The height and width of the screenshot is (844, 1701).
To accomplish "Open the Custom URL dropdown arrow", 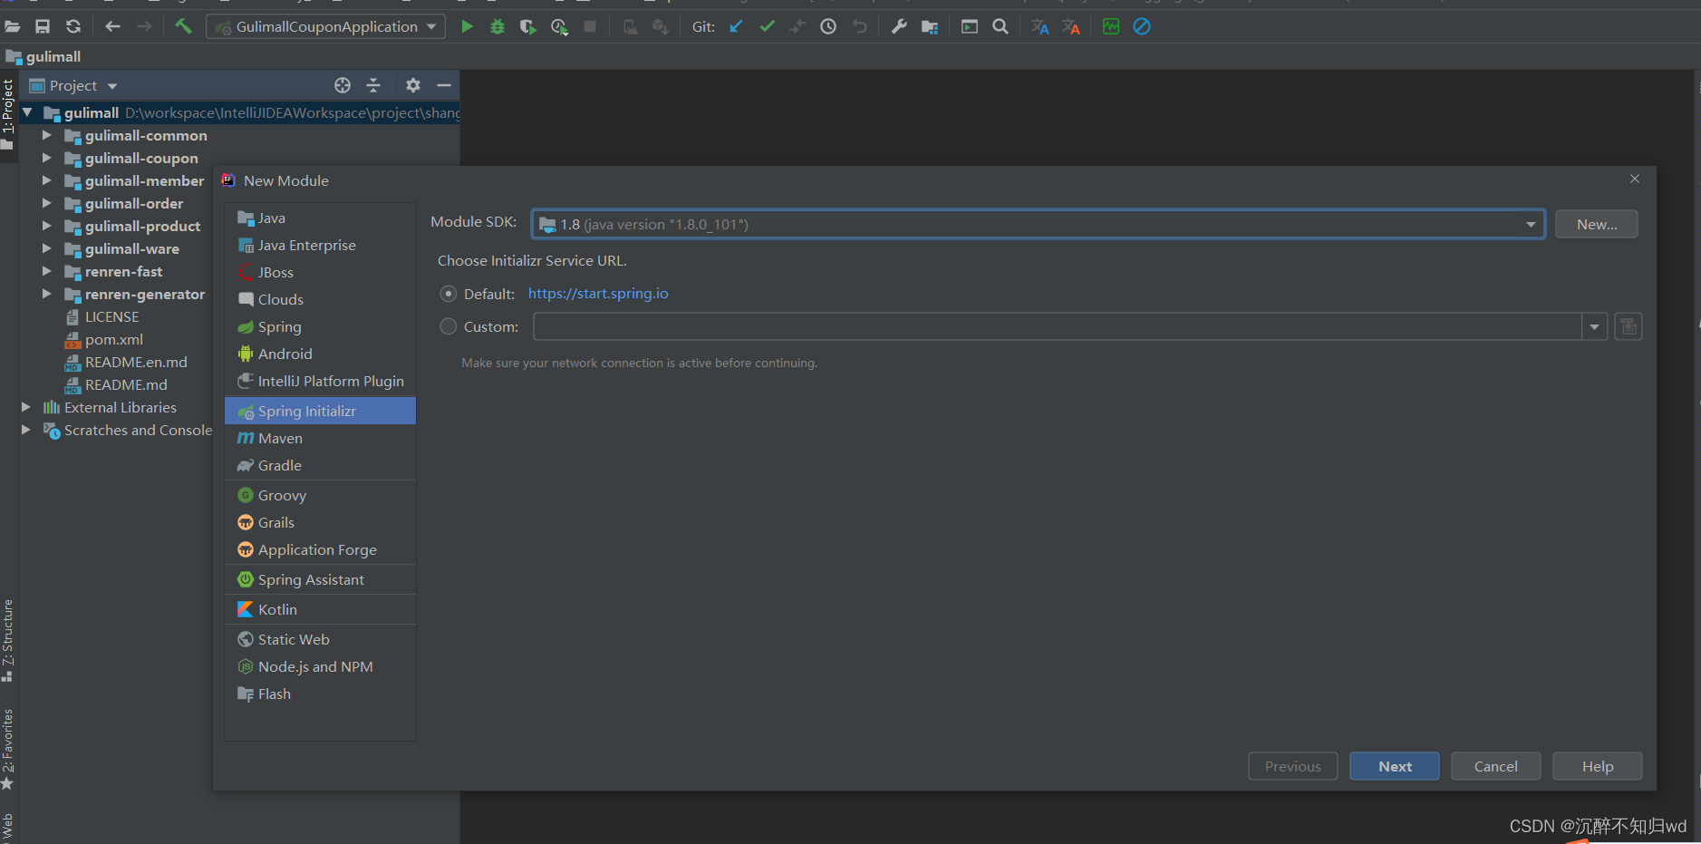I will [x=1594, y=326].
